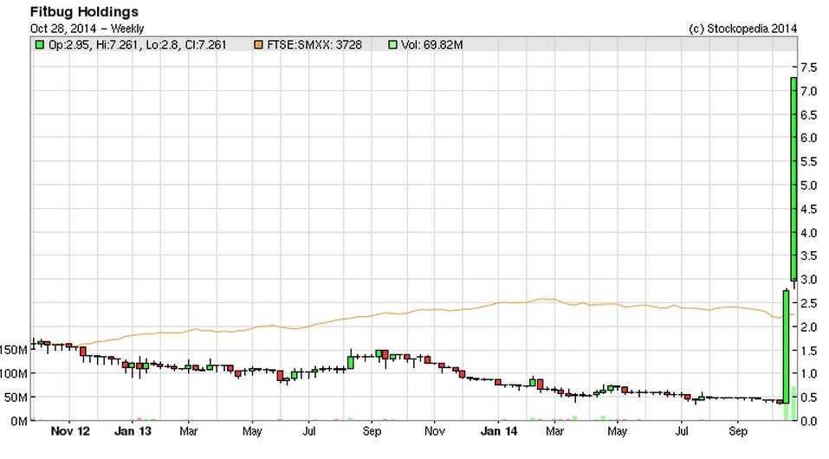Click the 'FTSE:SMXX: 3728' legend label

(314, 45)
